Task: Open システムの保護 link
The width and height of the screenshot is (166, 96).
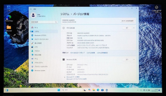Action: pos(91,53)
